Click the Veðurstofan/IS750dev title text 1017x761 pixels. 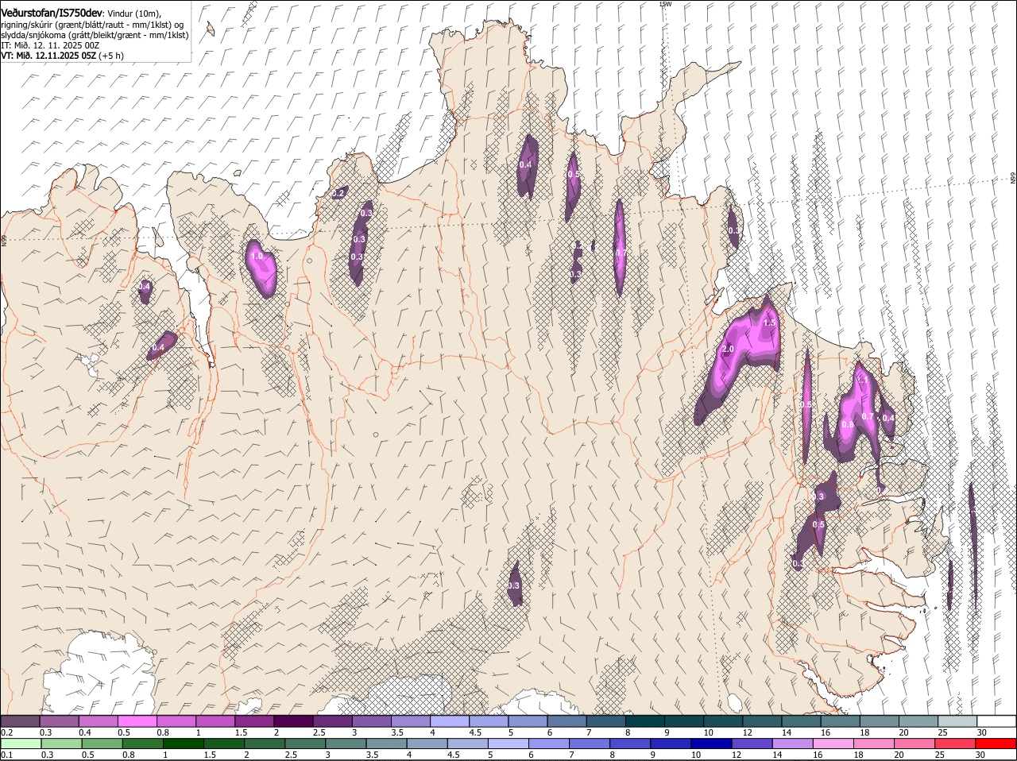tap(52, 13)
